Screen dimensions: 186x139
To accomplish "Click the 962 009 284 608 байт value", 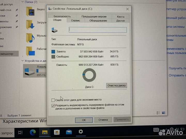I will click(x=91, y=56).
